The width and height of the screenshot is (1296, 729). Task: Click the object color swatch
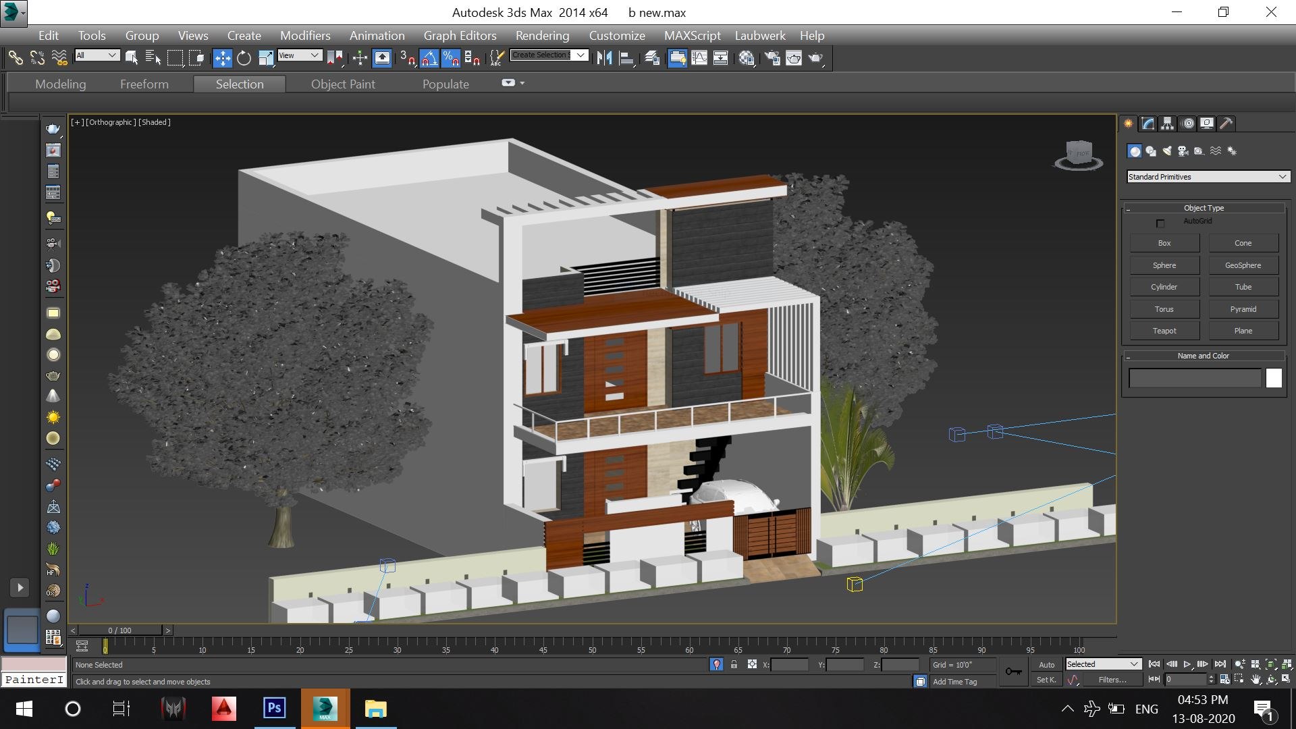1274,378
